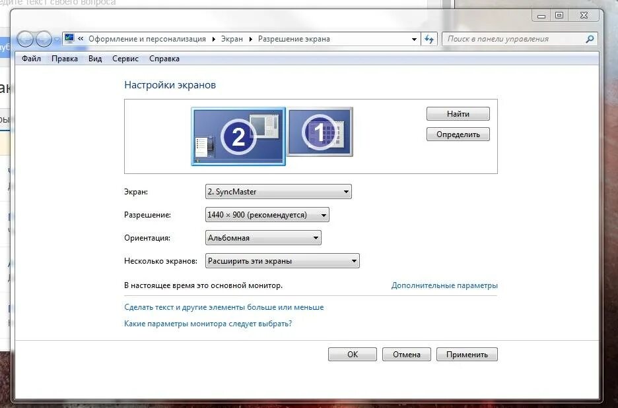Open the Правка menu

(x=65, y=59)
